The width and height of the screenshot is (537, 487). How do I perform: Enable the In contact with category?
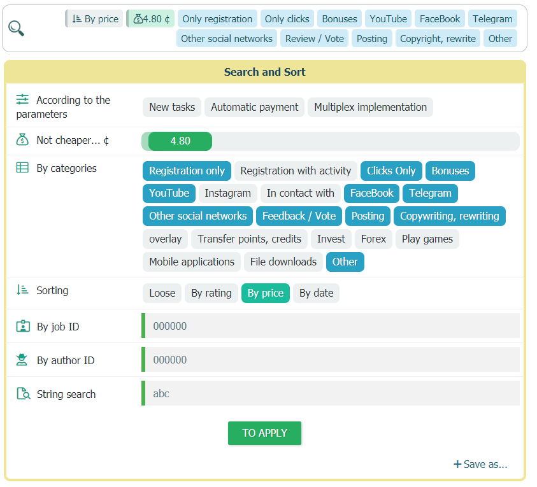tap(300, 194)
